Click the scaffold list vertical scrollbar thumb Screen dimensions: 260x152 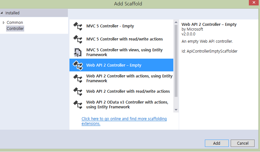pyautogui.click(x=176, y=61)
